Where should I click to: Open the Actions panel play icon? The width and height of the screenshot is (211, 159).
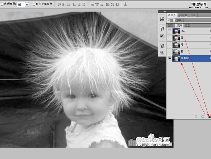162,36
